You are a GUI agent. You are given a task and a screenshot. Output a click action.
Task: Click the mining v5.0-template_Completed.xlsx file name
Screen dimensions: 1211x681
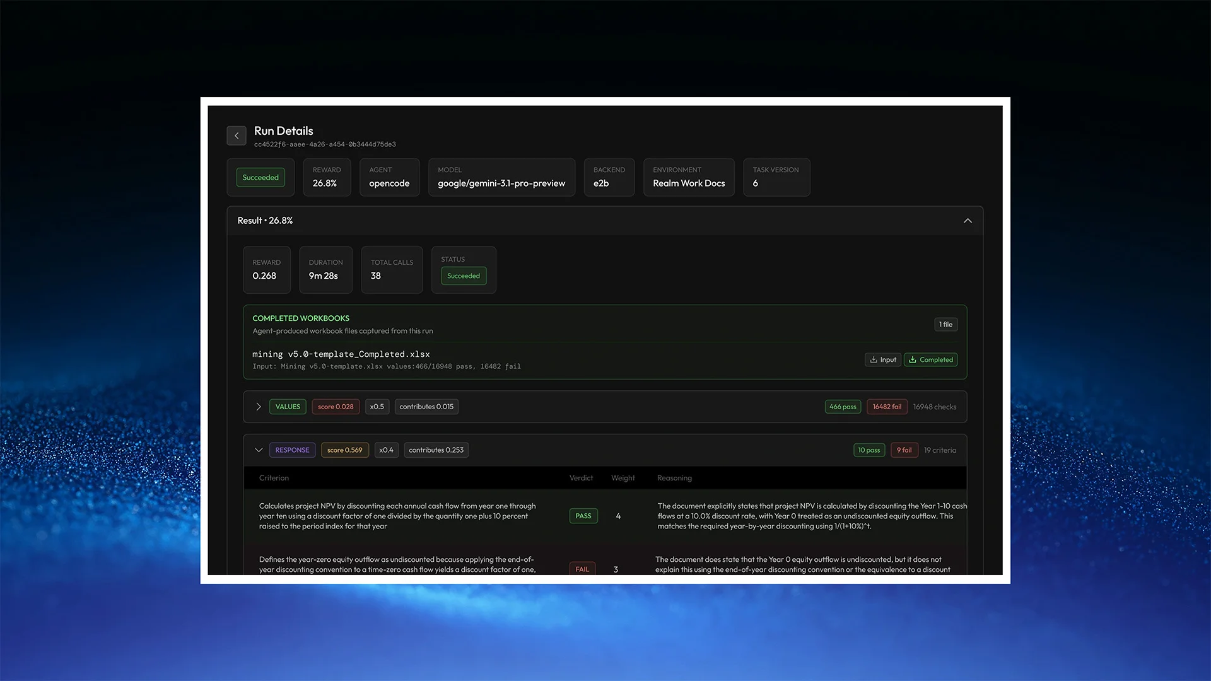341,354
